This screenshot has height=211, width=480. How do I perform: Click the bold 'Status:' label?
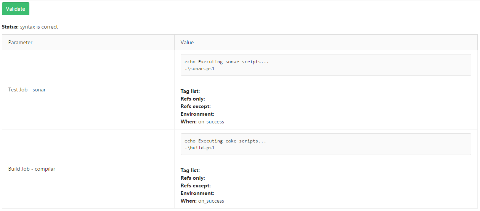pos(10,27)
